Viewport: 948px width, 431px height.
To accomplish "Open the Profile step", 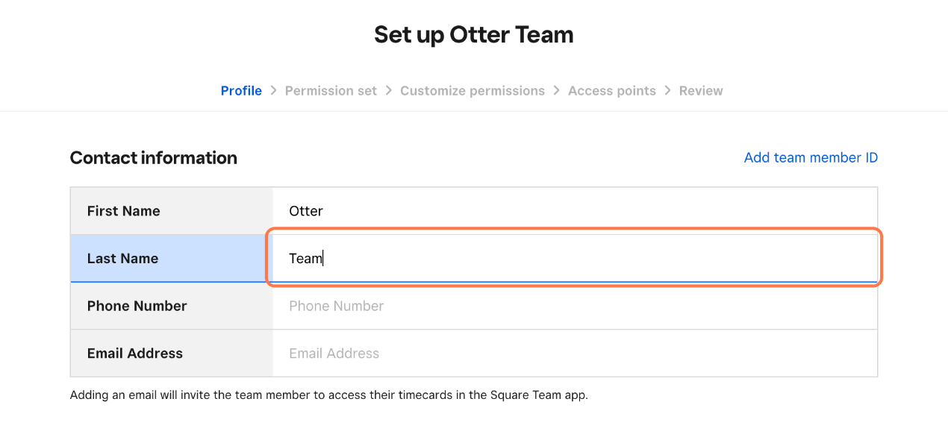I will [x=241, y=91].
